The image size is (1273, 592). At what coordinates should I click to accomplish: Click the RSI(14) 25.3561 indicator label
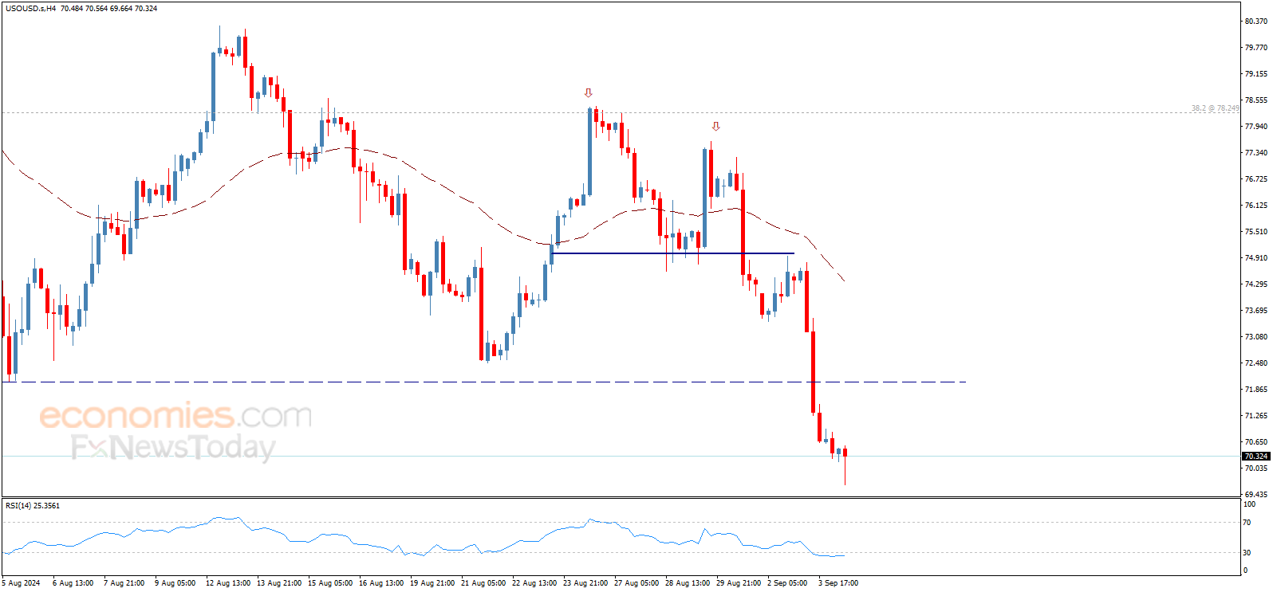[33, 506]
